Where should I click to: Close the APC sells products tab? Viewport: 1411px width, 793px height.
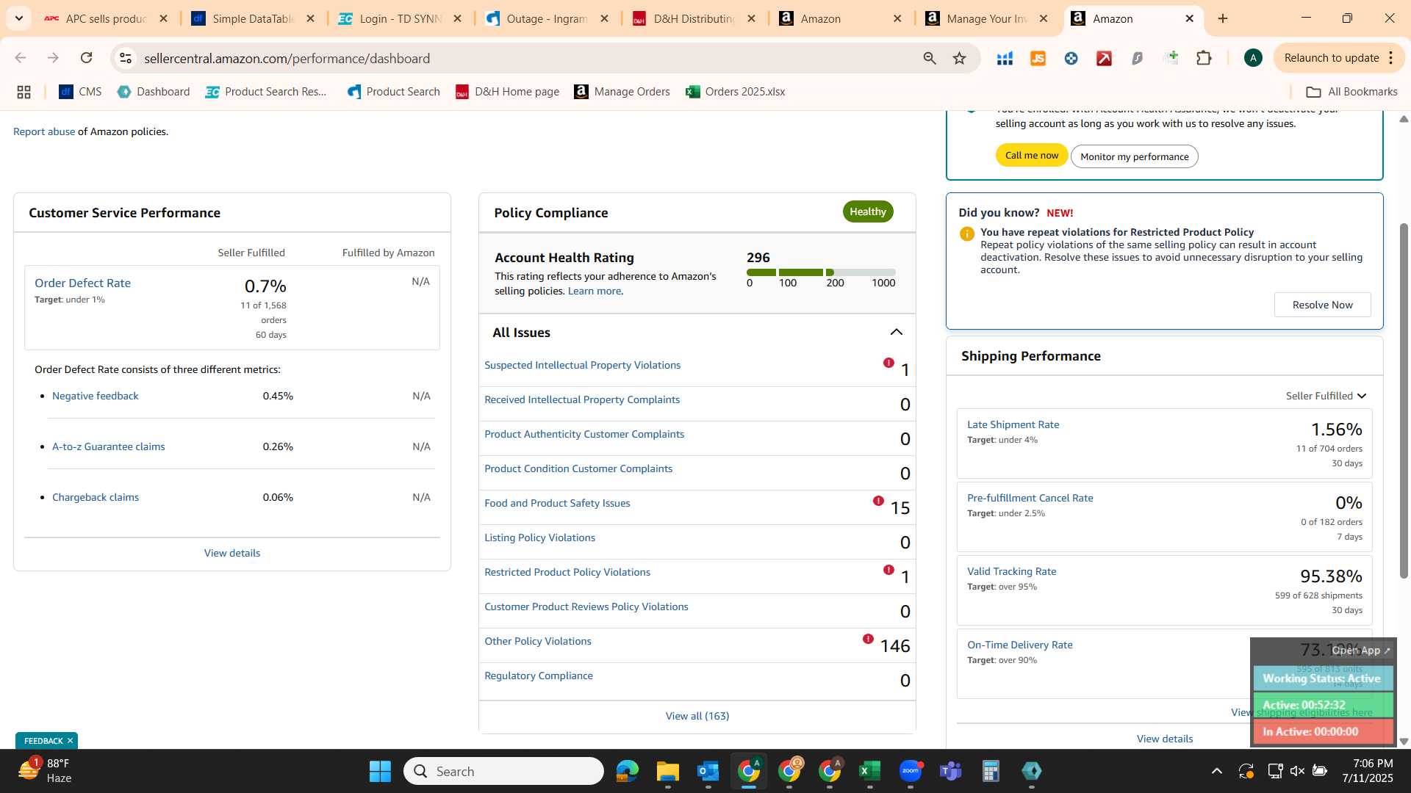[163, 18]
